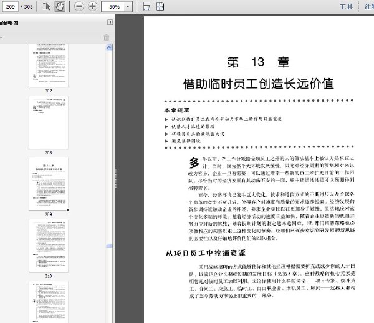Click the page number field showing 209
The image size is (374, 323).
point(10,6)
